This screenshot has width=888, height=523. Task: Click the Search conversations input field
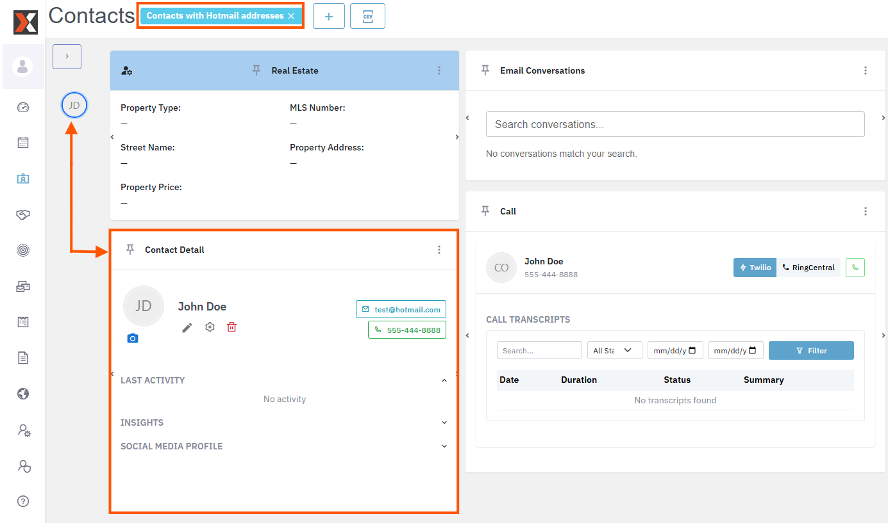[x=675, y=124]
